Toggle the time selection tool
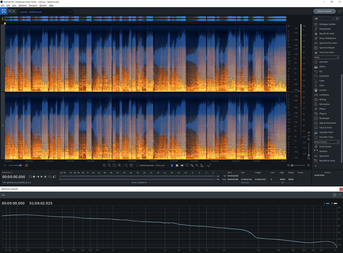Image resolution: width=343 pixels, height=253 pixels. tap(172, 165)
